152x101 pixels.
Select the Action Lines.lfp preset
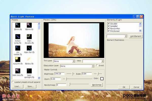click(x=18, y=37)
